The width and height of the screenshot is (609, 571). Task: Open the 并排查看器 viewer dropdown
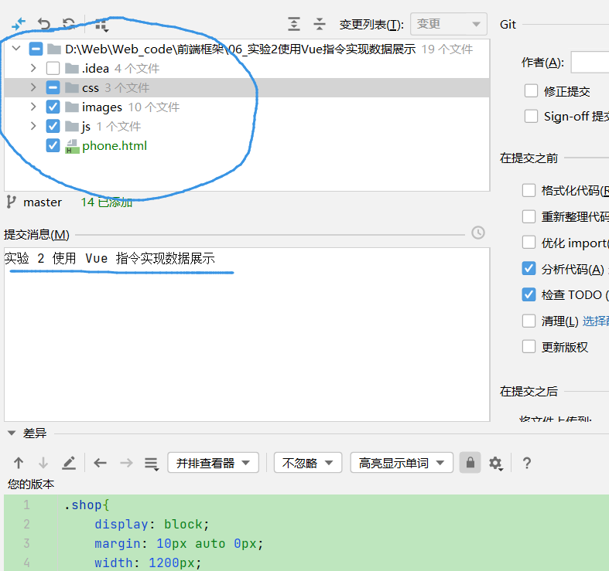(x=213, y=462)
